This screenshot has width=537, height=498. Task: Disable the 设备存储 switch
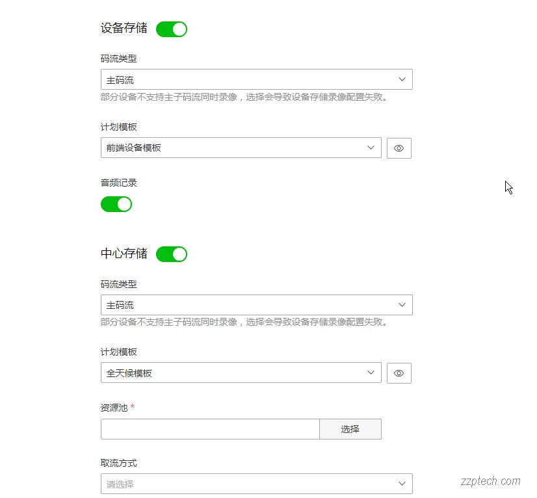click(x=171, y=29)
